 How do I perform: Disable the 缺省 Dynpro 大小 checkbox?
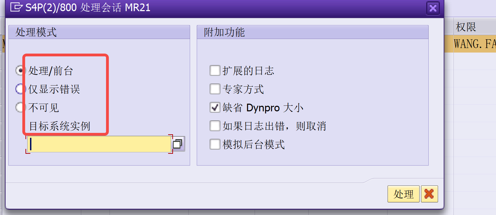[x=215, y=107]
